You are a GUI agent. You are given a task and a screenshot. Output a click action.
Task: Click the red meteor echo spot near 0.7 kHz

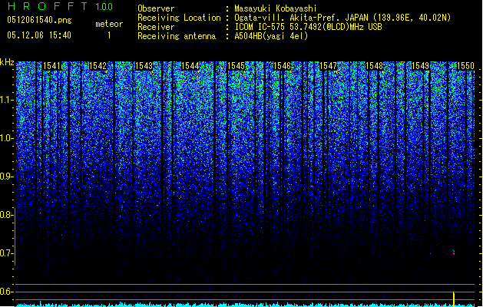454,253
